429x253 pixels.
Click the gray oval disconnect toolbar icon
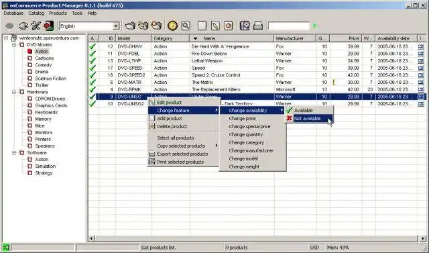[9, 26]
